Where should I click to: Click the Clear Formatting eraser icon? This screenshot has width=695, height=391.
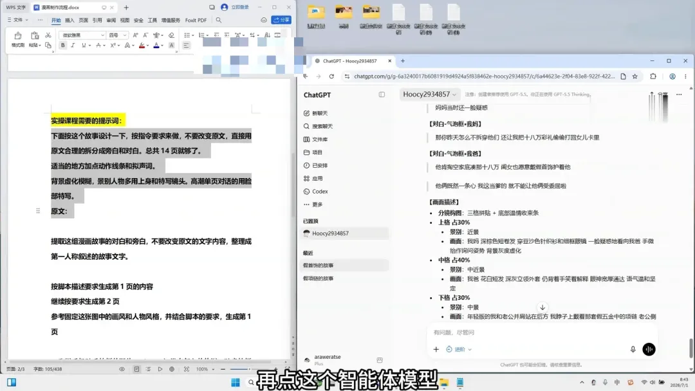(172, 35)
